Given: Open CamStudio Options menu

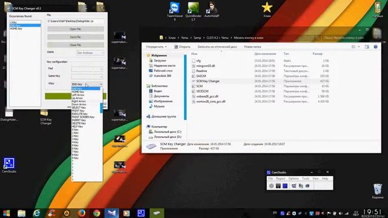Looking at the screenshot, I should [x=293, y=179].
